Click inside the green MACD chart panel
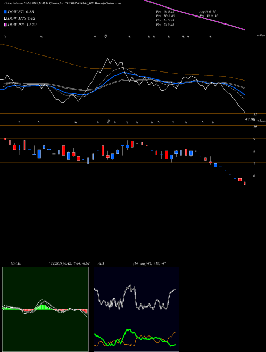266x352 pixels. 45,309
